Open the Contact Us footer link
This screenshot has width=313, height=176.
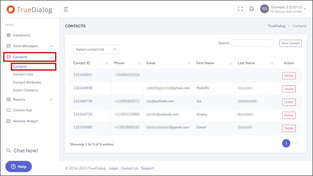click(x=129, y=168)
